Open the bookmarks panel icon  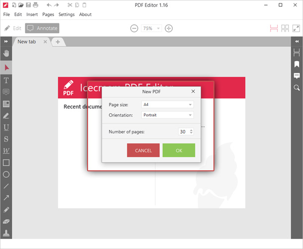tap(297, 64)
